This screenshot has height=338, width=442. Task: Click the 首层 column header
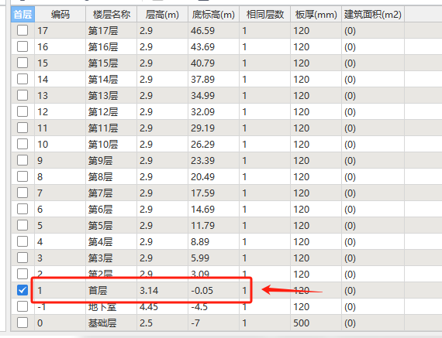[22, 14]
